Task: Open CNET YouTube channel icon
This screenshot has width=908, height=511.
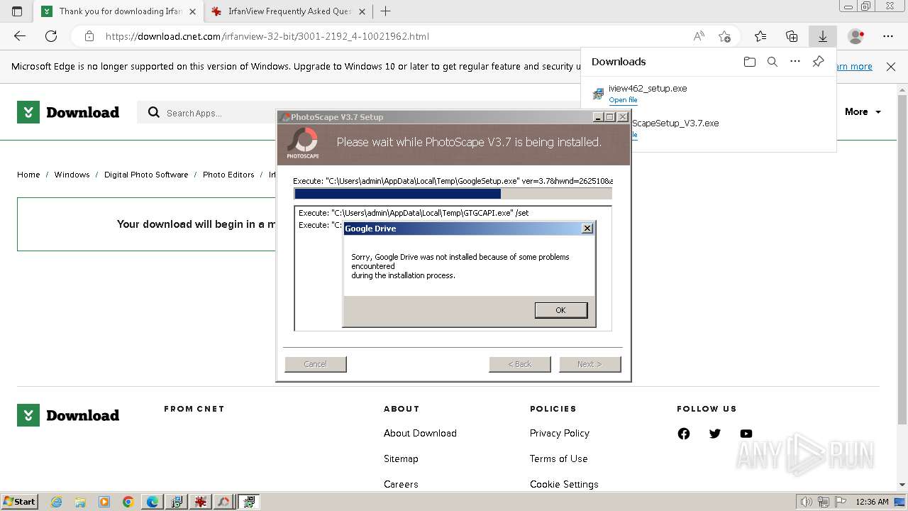Action: tap(746, 434)
